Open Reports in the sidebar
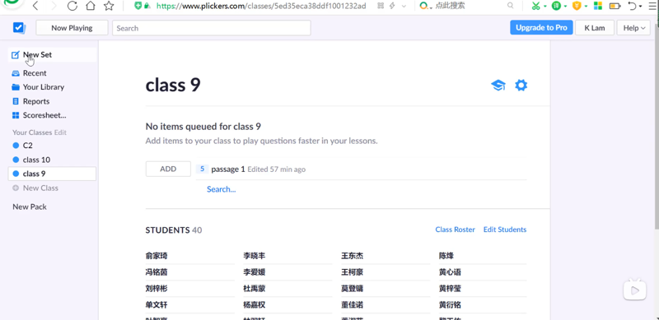This screenshot has width=659, height=320. point(36,101)
